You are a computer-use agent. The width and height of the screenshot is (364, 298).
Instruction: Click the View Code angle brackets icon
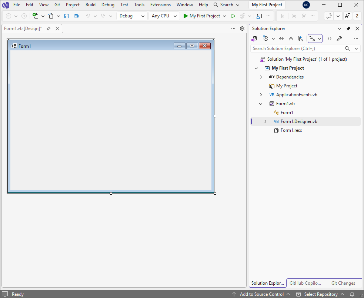tap(330, 38)
